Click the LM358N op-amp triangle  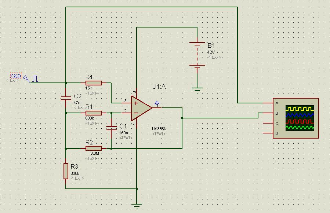click(141, 108)
